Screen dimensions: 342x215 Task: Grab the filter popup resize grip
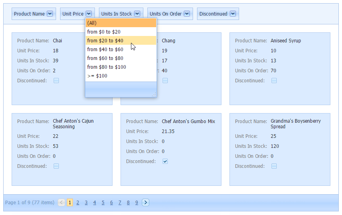154,95
